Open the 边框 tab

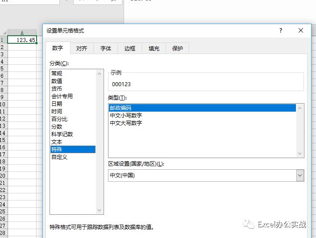pos(129,48)
